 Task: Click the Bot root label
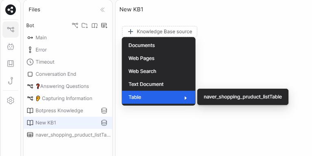[x=30, y=26]
